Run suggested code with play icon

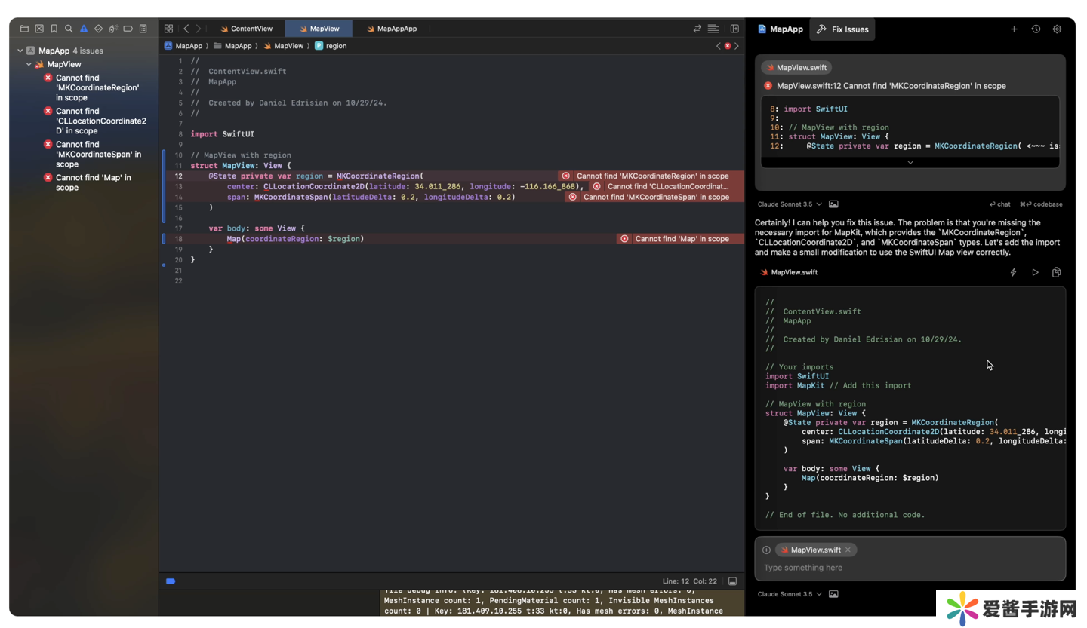pos(1035,272)
